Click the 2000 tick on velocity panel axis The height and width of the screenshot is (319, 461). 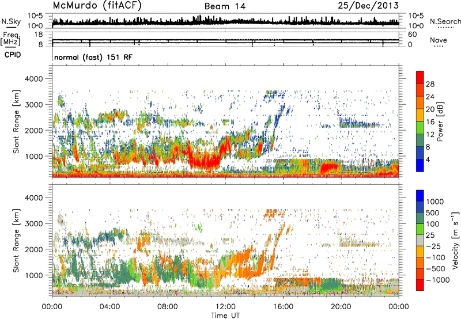[x=33, y=249]
